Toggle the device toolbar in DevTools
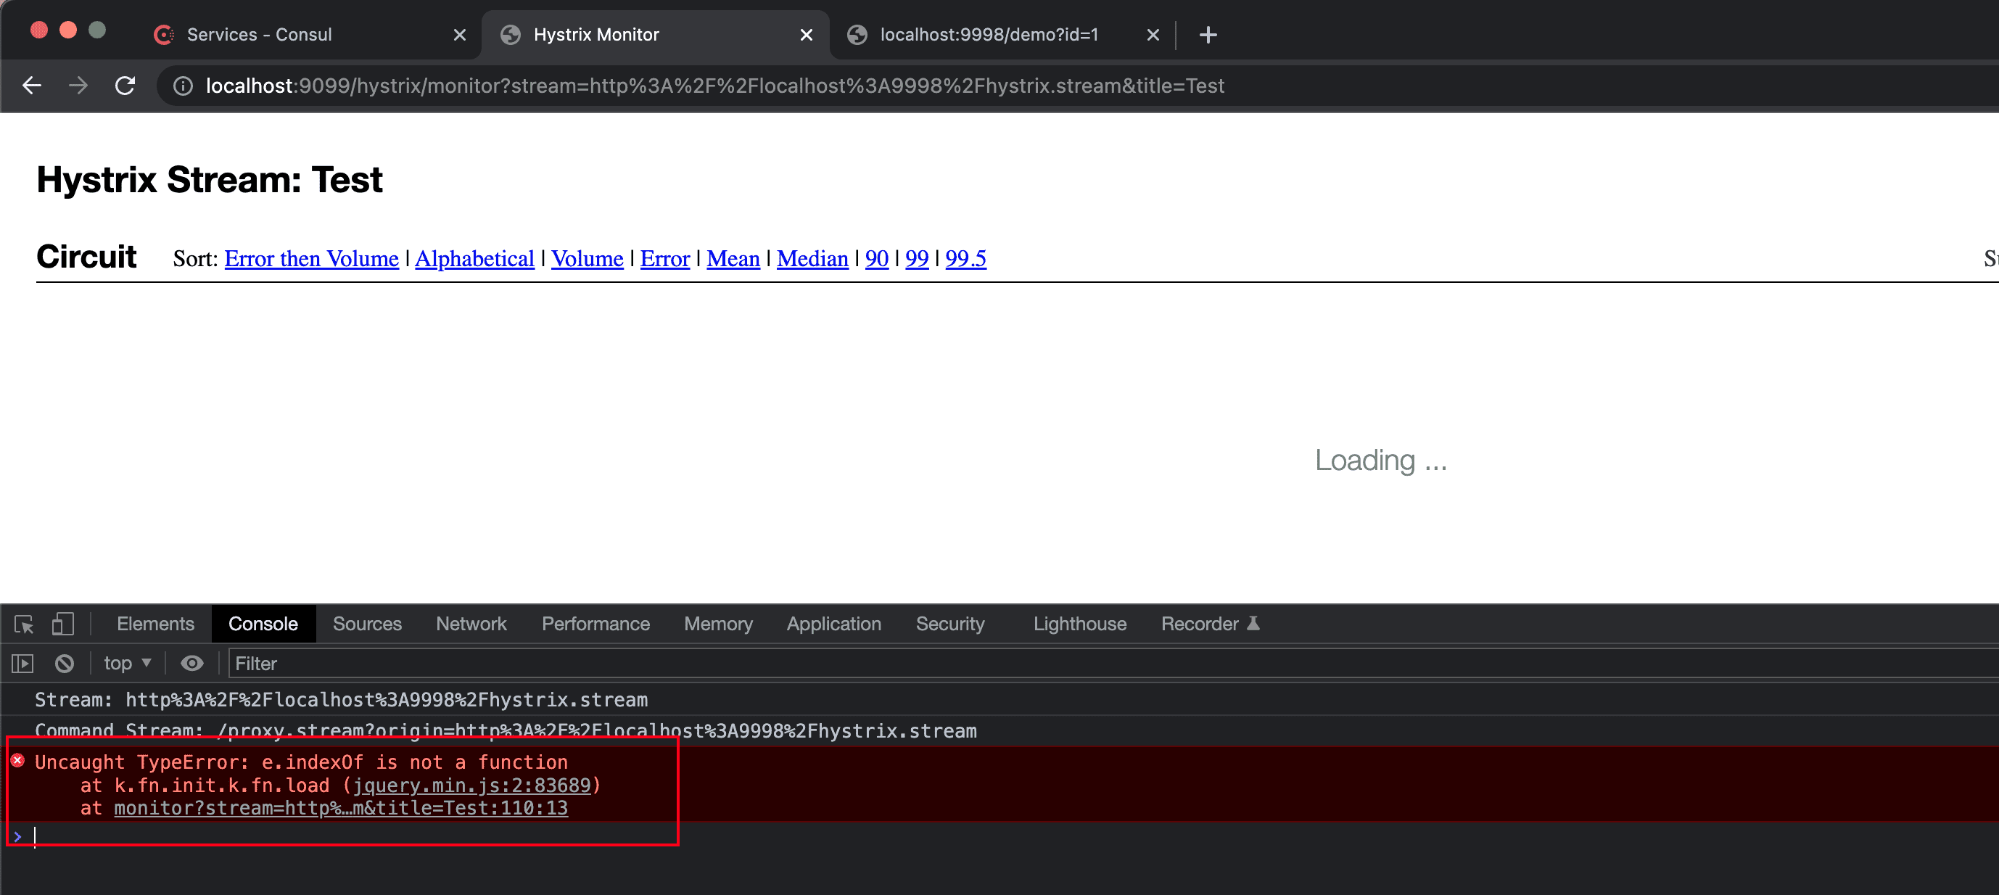 (63, 624)
